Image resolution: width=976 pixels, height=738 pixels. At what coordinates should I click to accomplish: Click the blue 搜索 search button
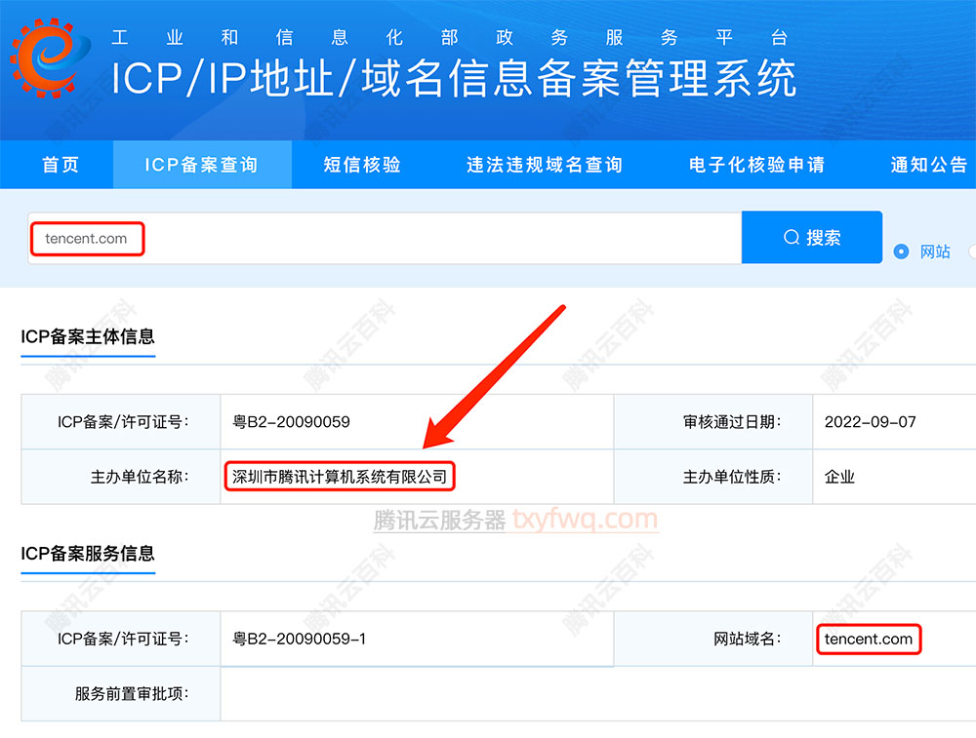813,236
